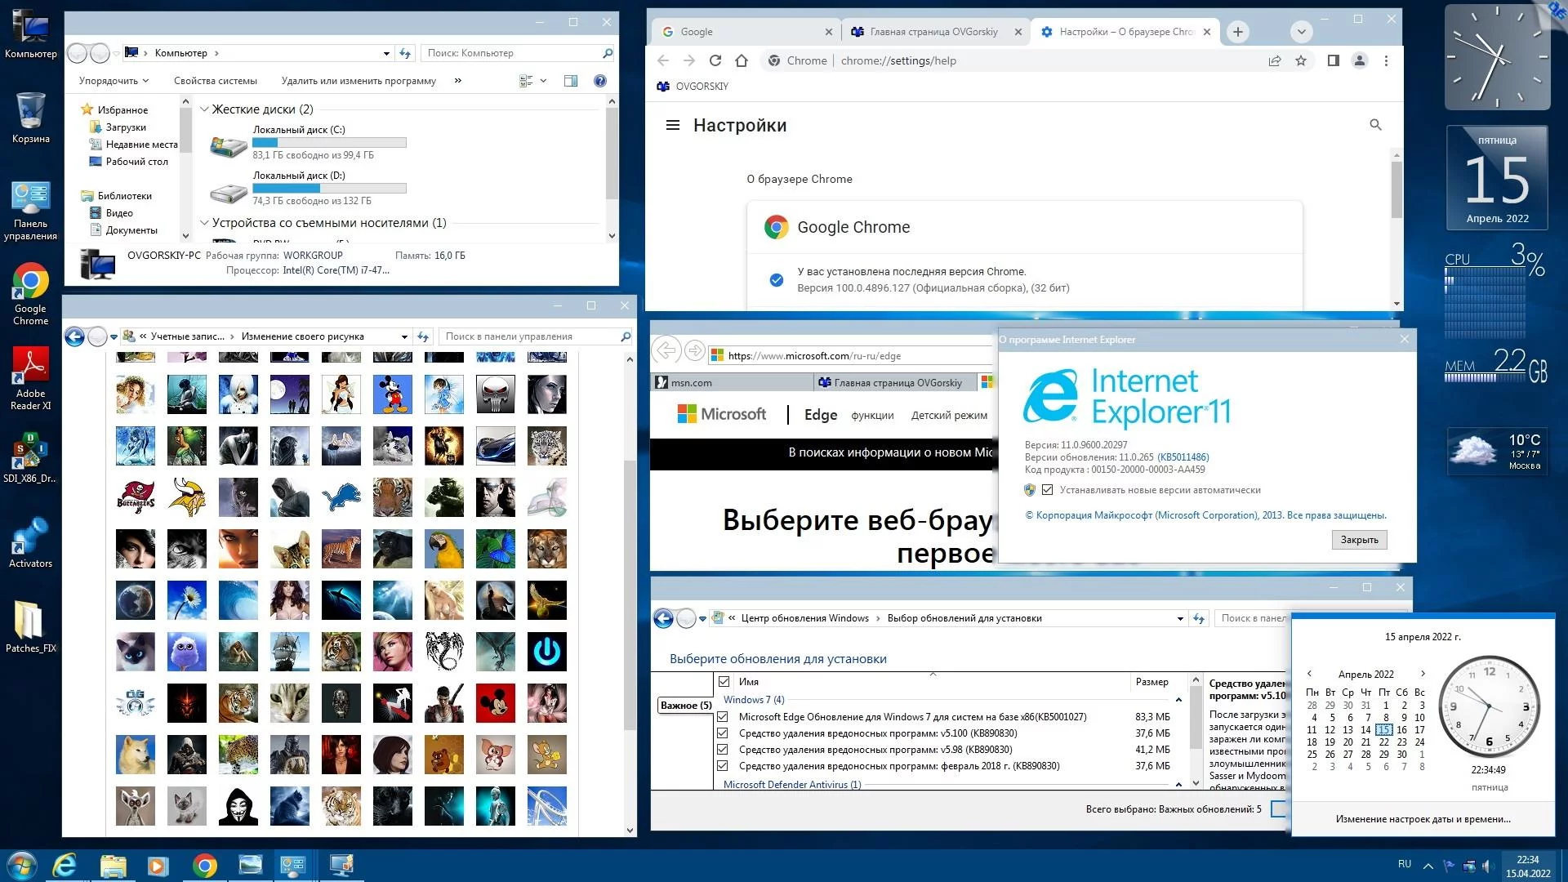The image size is (1568, 882).
Task: Click the Chrome home button icon
Action: (742, 60)
